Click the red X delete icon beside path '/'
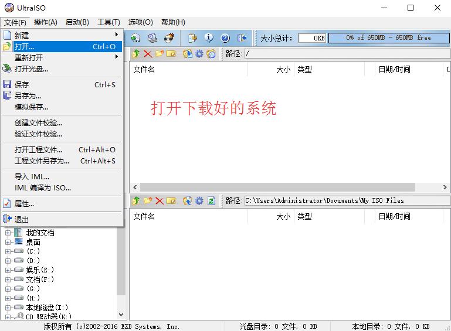Viewport: 451px width, 331px height. click(x=148, y=54)
